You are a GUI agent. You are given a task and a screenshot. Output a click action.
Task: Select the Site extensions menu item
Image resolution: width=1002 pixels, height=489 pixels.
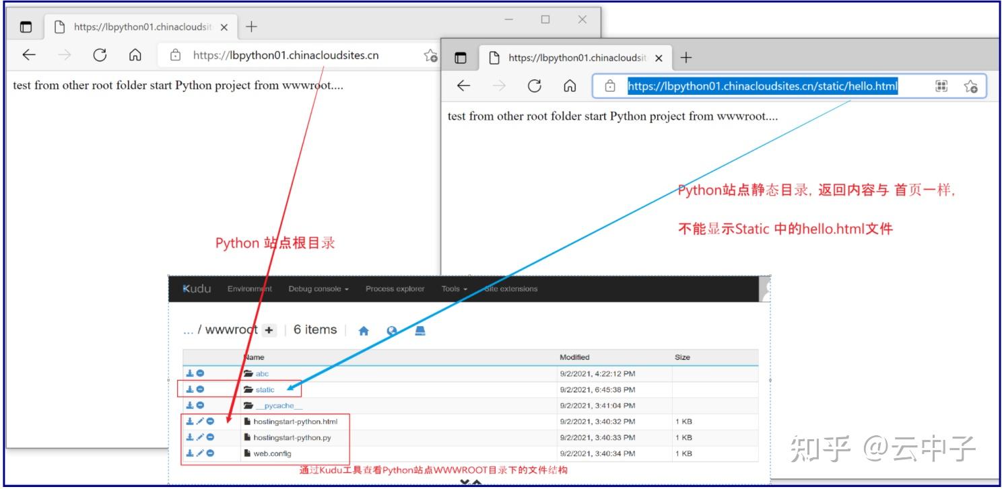coord(512,289)
